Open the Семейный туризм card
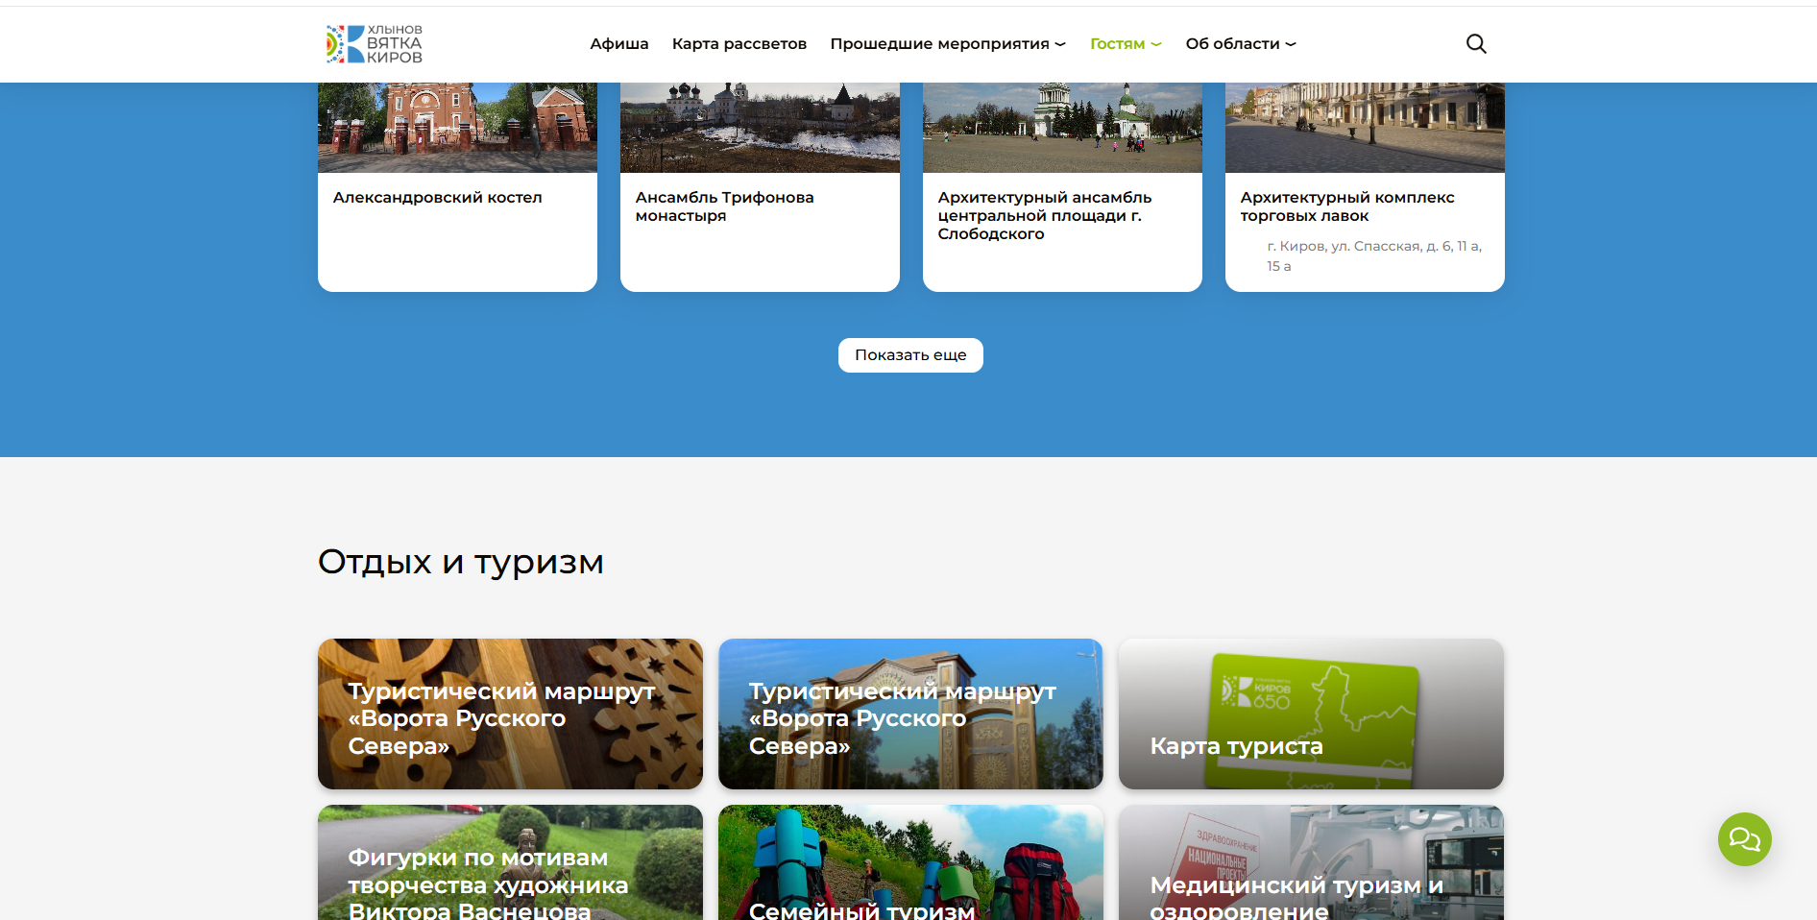This screenshot has height=920, width=1817. click(x=910, y=862)
